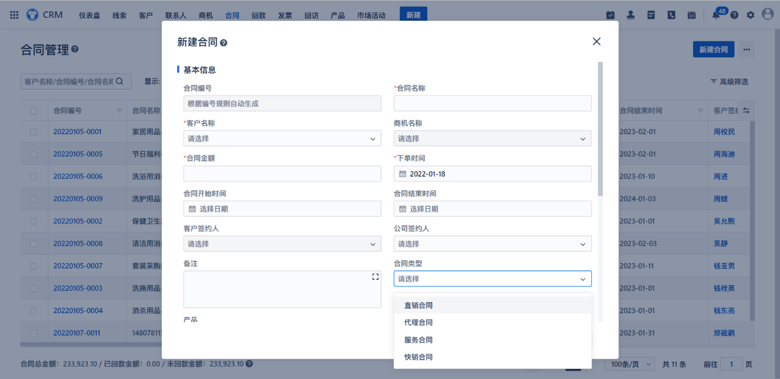
Task: Open the 商机名称 dropdown
Action: pos(493,139)
